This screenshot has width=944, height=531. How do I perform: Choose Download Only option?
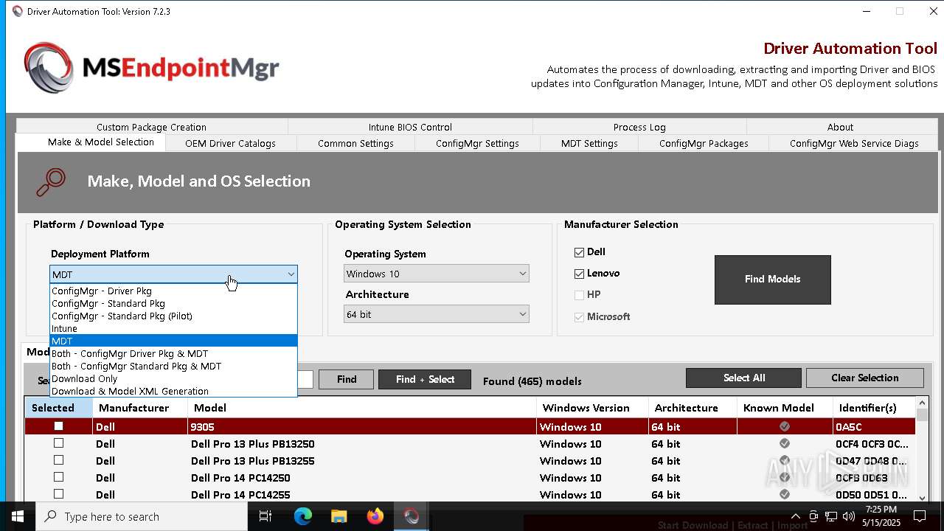click(x=173, y=378)
